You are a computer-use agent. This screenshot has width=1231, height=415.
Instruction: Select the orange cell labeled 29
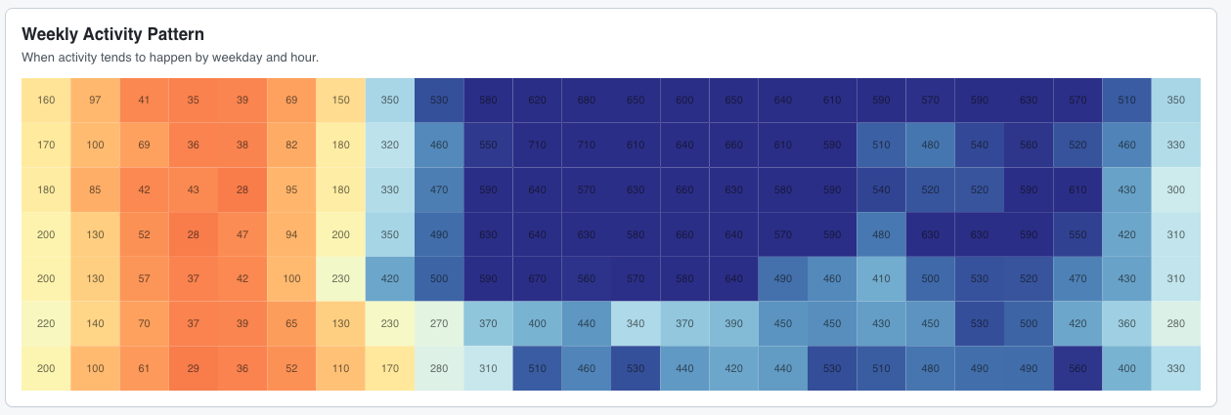point(193,368)
